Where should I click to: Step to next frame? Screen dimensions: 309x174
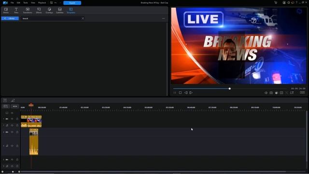(x=191, y=92)
